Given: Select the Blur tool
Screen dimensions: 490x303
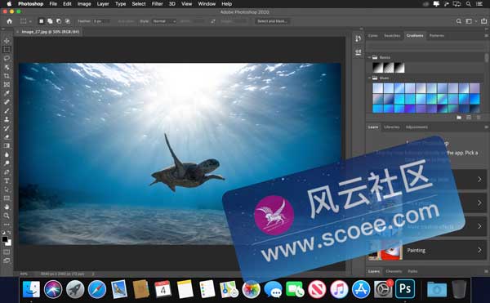Looking at the screenshot, I should [7, 154].
